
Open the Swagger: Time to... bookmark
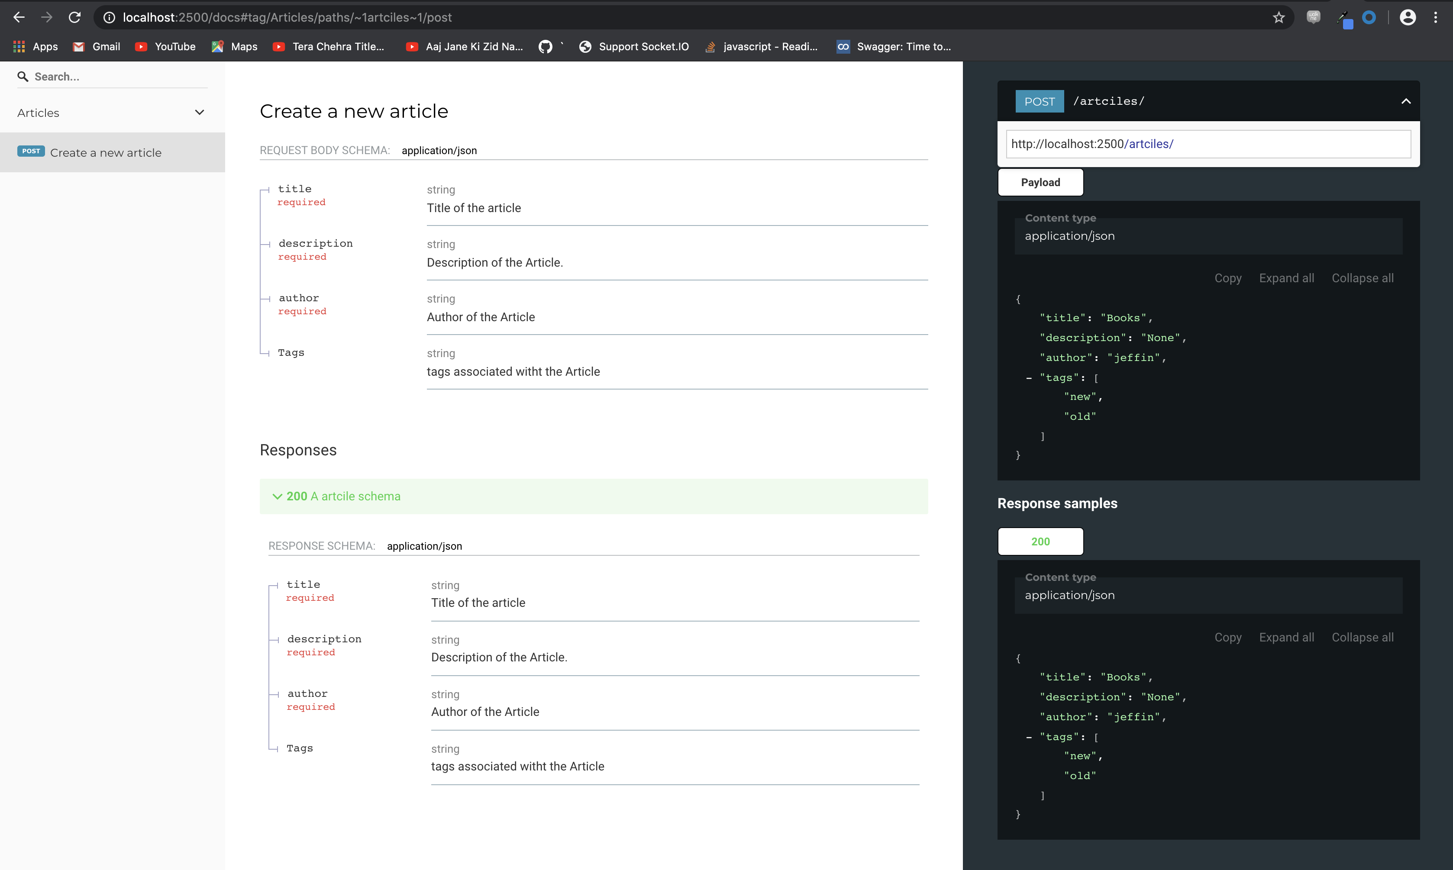click(894, 46)
